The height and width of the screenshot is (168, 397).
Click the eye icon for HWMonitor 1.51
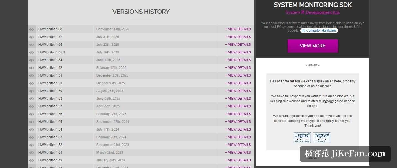pyautogui.click(x=32, y=153)
